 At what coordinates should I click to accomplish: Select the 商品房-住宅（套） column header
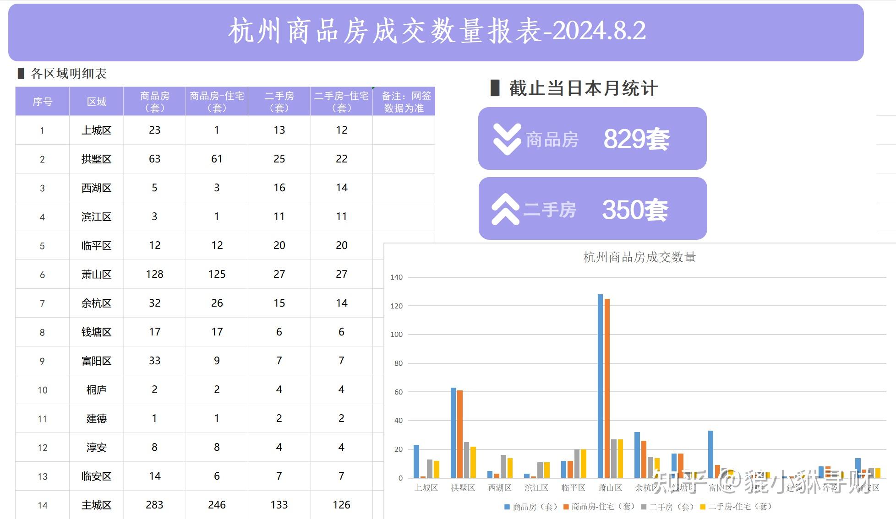pyautogui.click(x=217, y=102)
